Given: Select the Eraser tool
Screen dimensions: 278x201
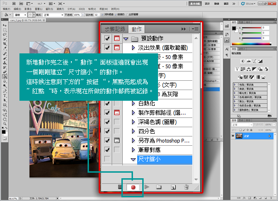Looking at the screenshot, I should tap(5, 72).
